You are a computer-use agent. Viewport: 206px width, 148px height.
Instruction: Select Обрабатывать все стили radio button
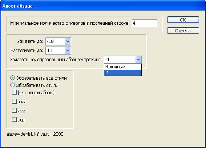pyautogui.click(x=12, y=78)
